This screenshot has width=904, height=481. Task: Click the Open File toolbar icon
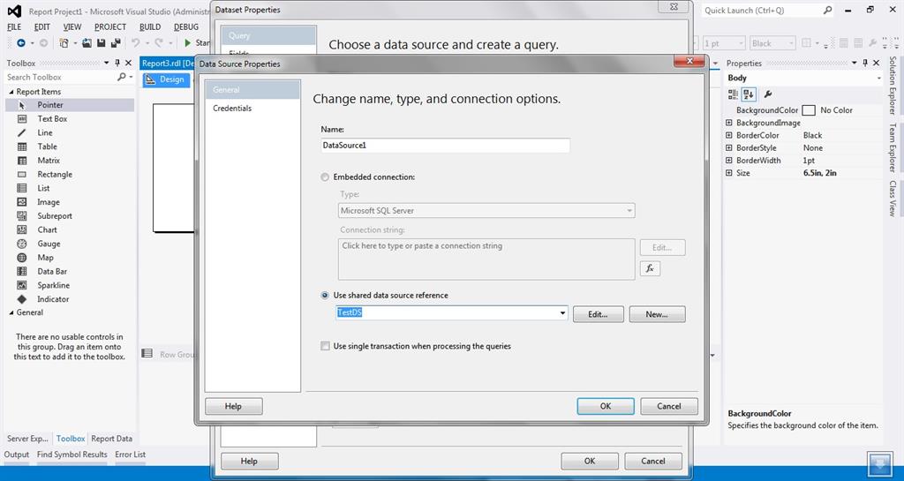[x=87, y=43]
